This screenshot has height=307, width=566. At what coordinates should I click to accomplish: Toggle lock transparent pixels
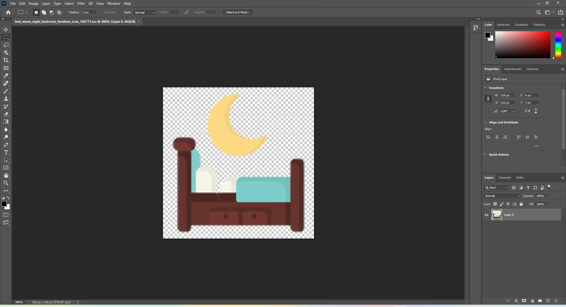495,204
